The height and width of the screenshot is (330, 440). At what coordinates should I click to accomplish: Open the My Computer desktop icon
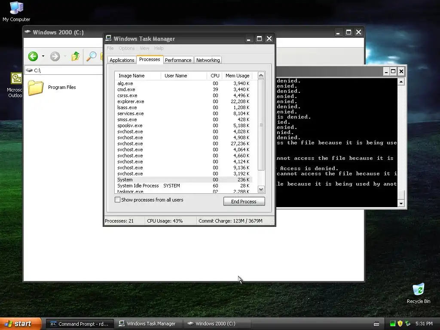[x=16, y=12]
